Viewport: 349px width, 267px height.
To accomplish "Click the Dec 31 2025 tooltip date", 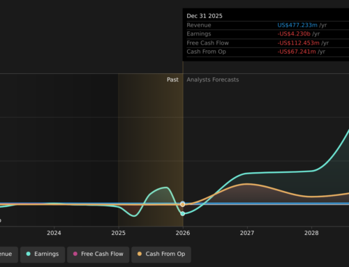I will (x=205, y=16).
